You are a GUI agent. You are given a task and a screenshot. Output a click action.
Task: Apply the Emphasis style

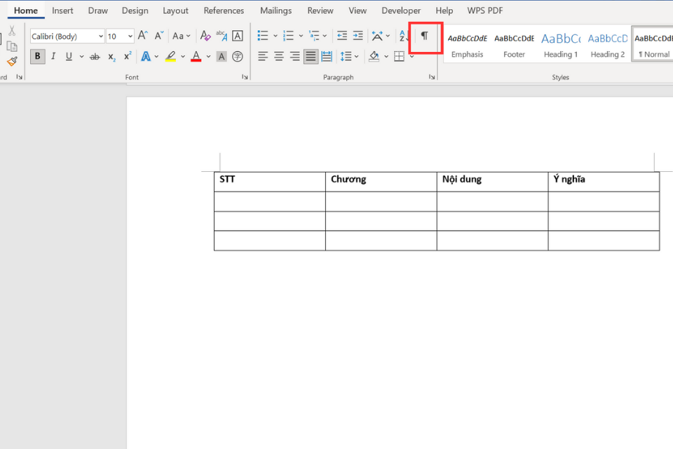(468, 45)
